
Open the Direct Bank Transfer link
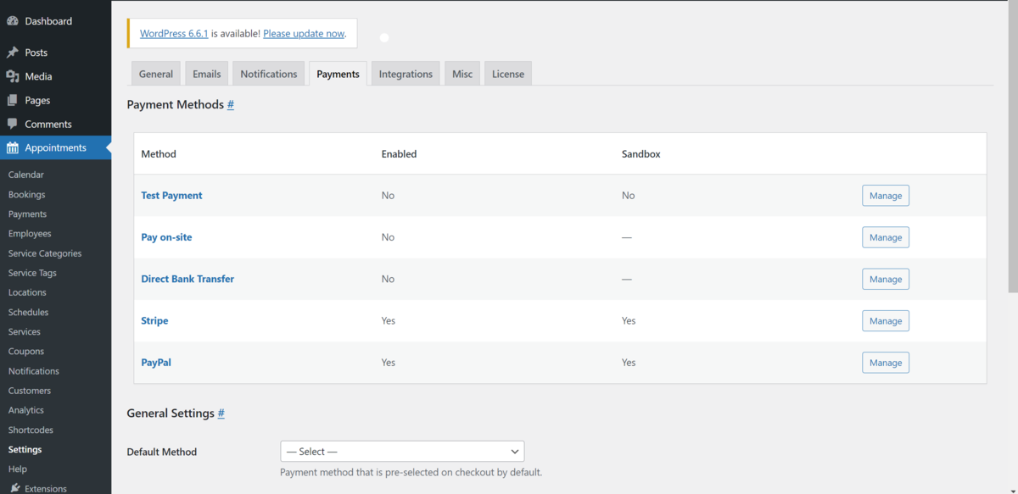point(187,279)
